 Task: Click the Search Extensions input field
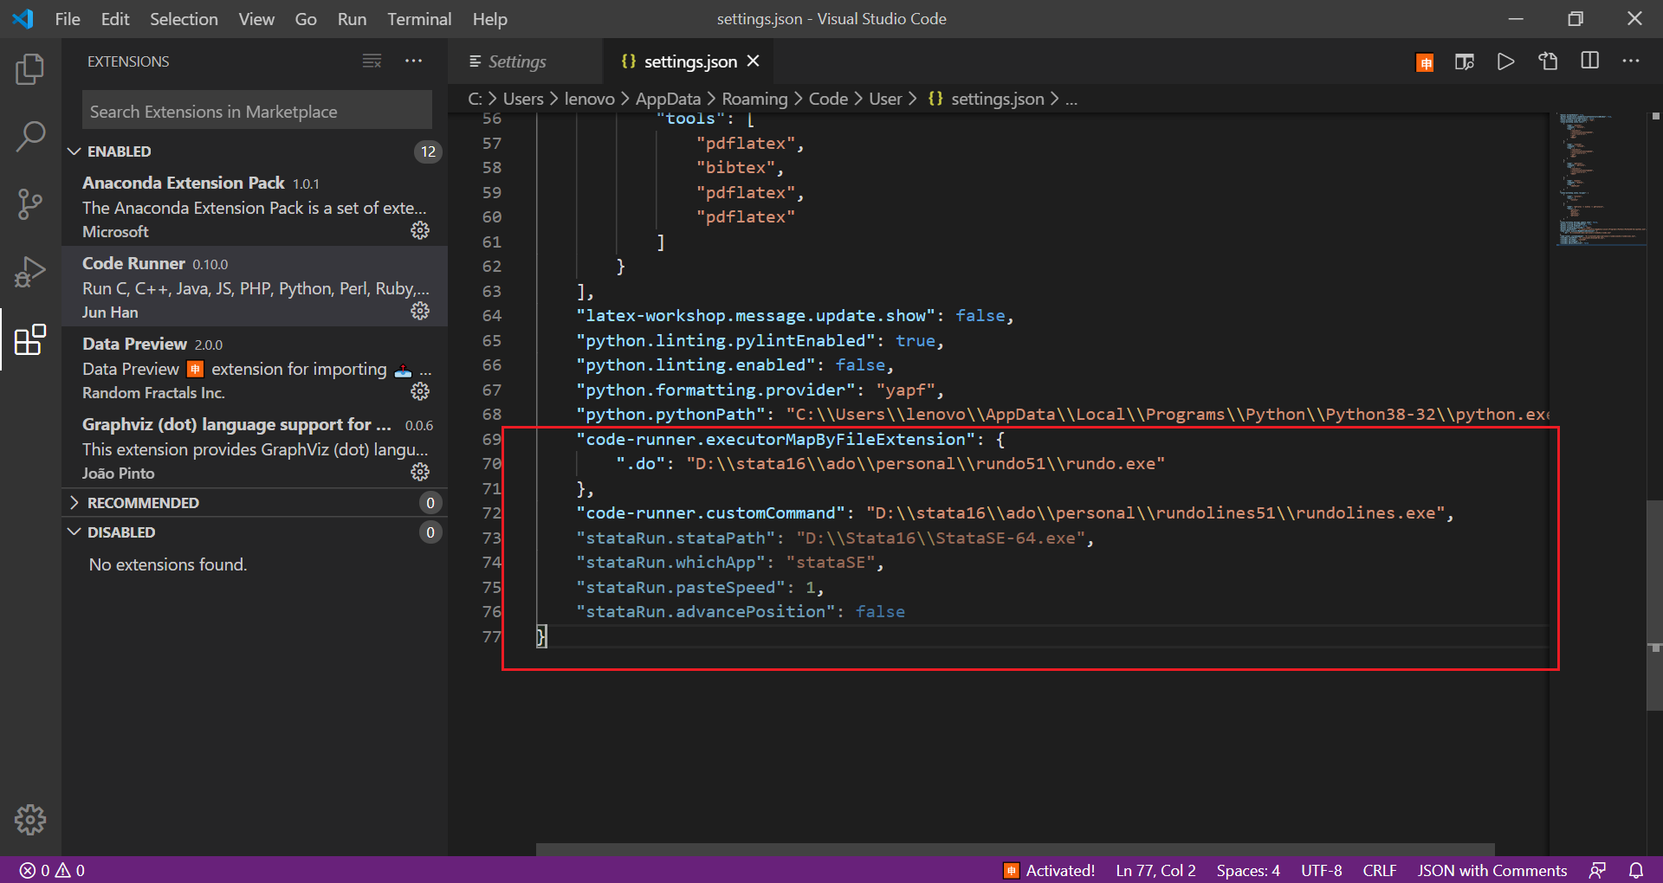click(x=256, y=110)
